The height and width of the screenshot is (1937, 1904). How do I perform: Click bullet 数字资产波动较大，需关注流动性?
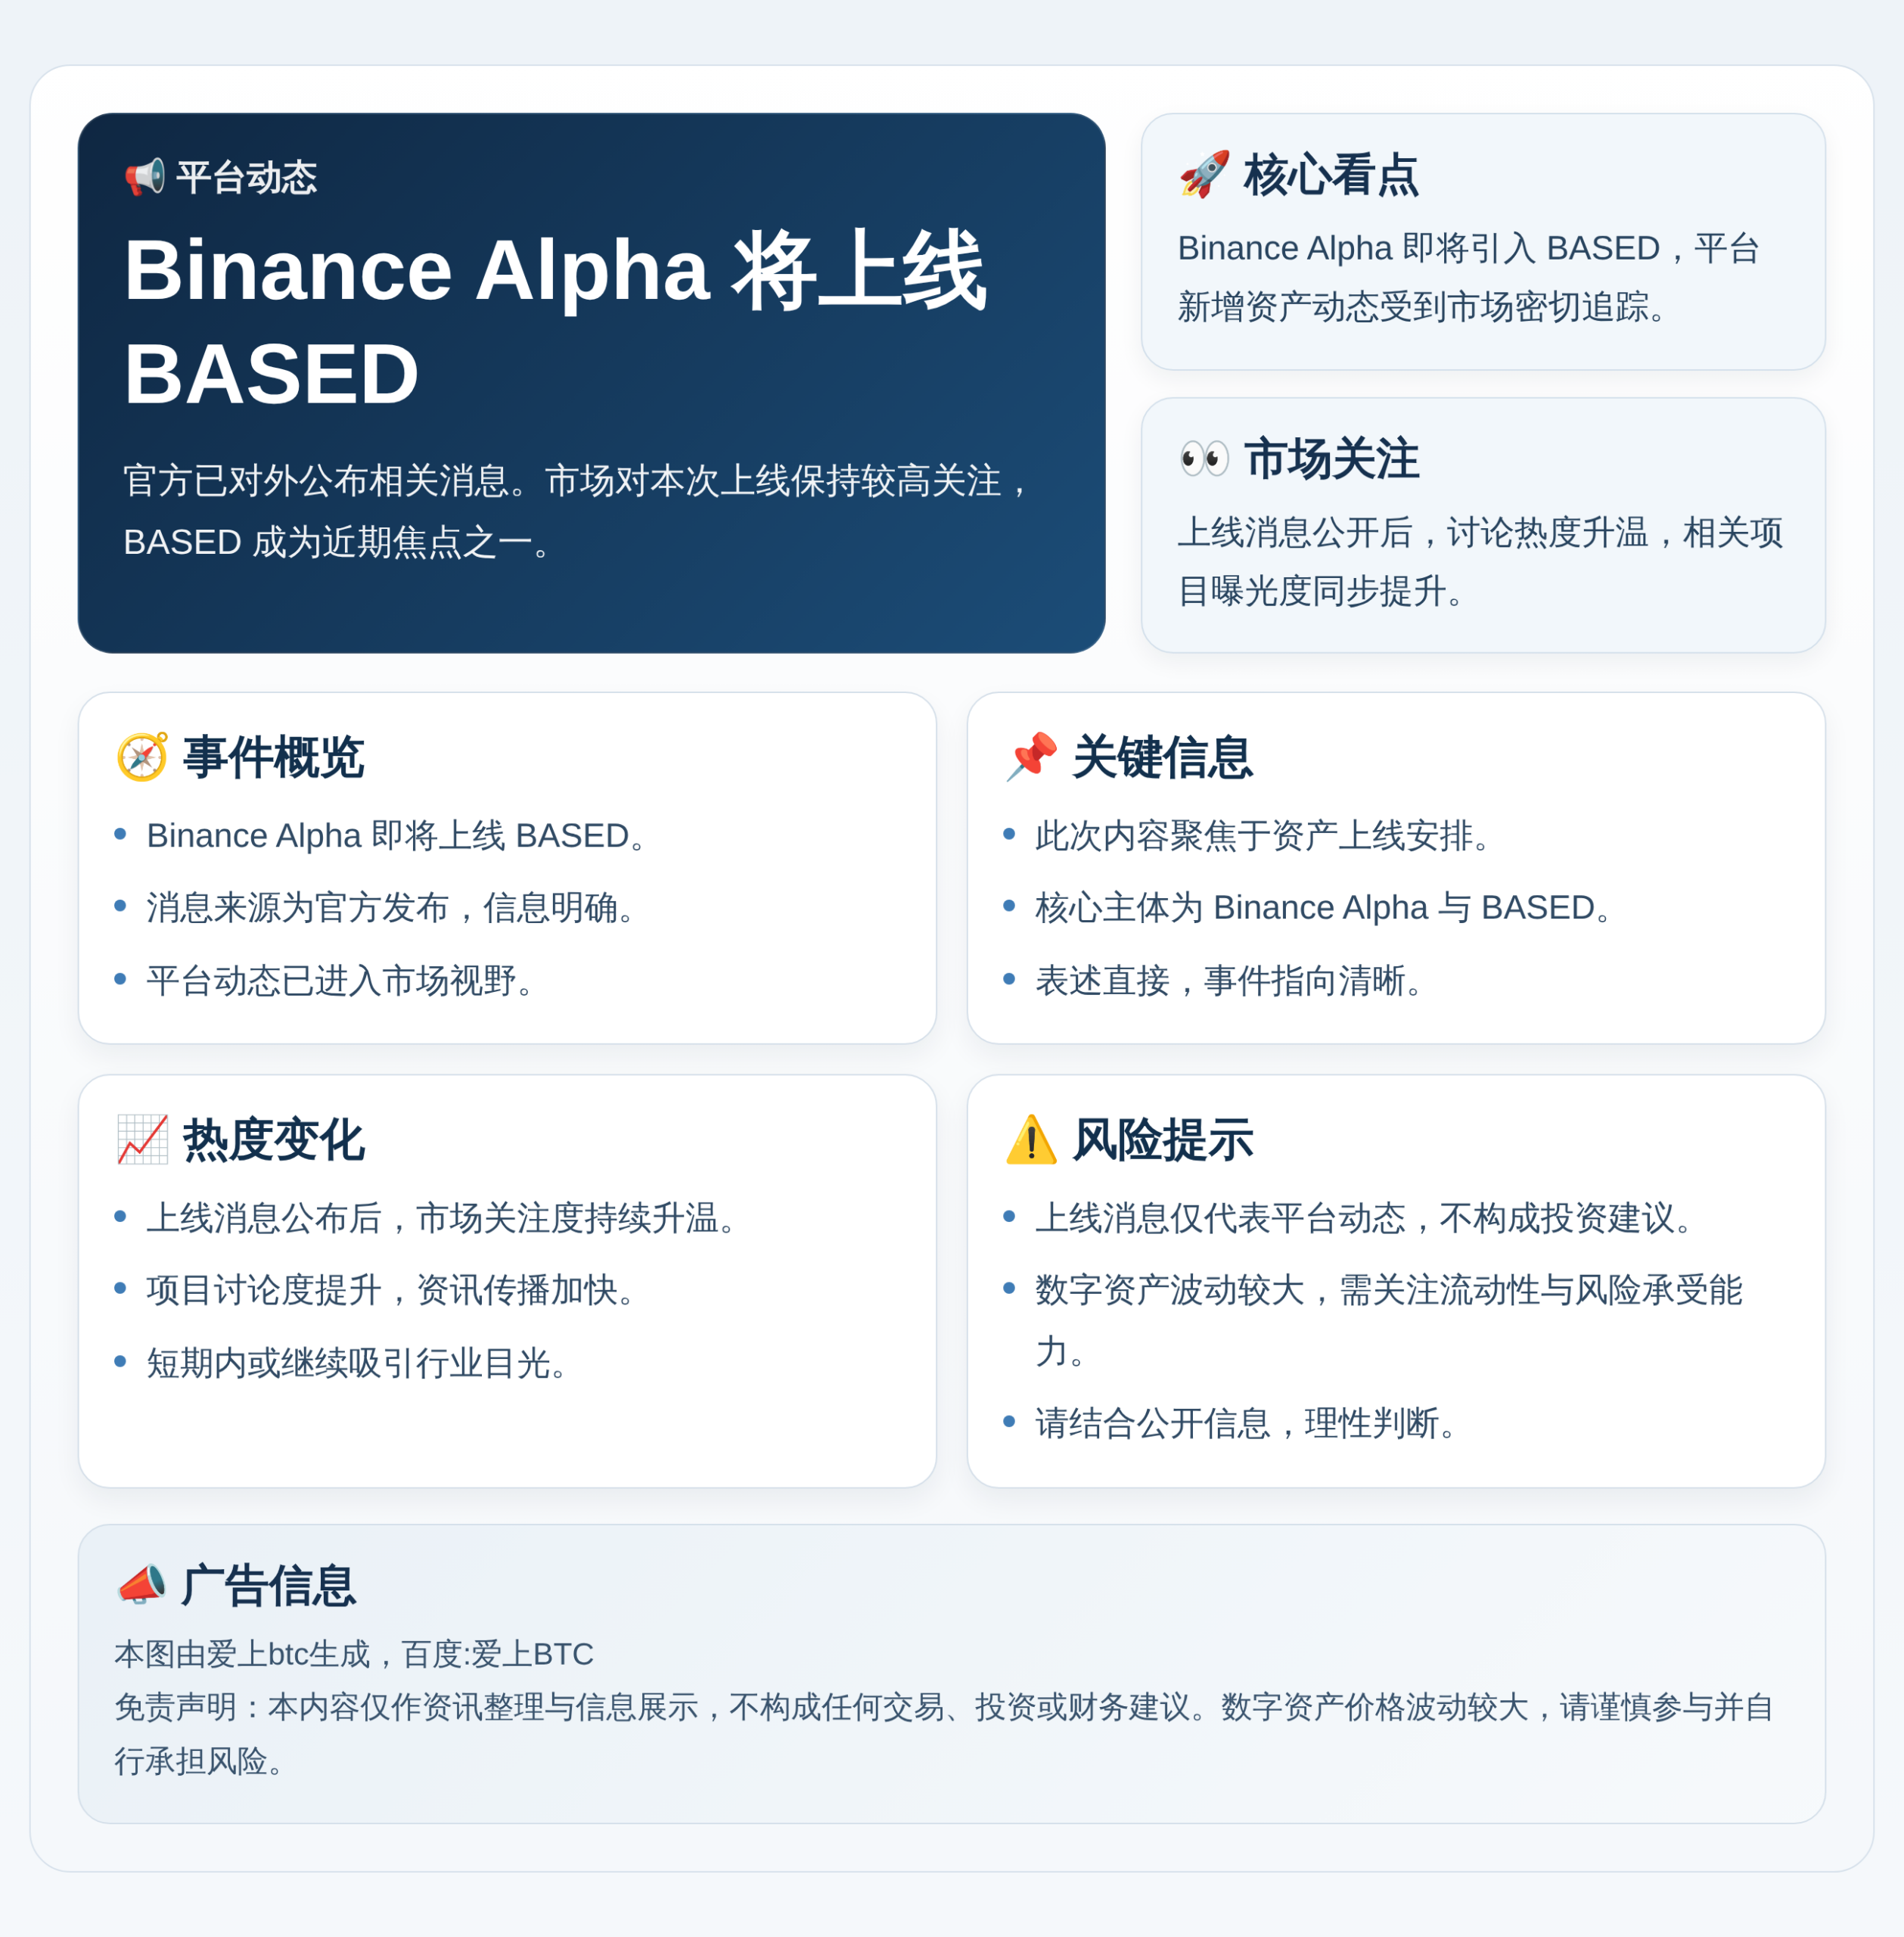coord(1389,1320)
